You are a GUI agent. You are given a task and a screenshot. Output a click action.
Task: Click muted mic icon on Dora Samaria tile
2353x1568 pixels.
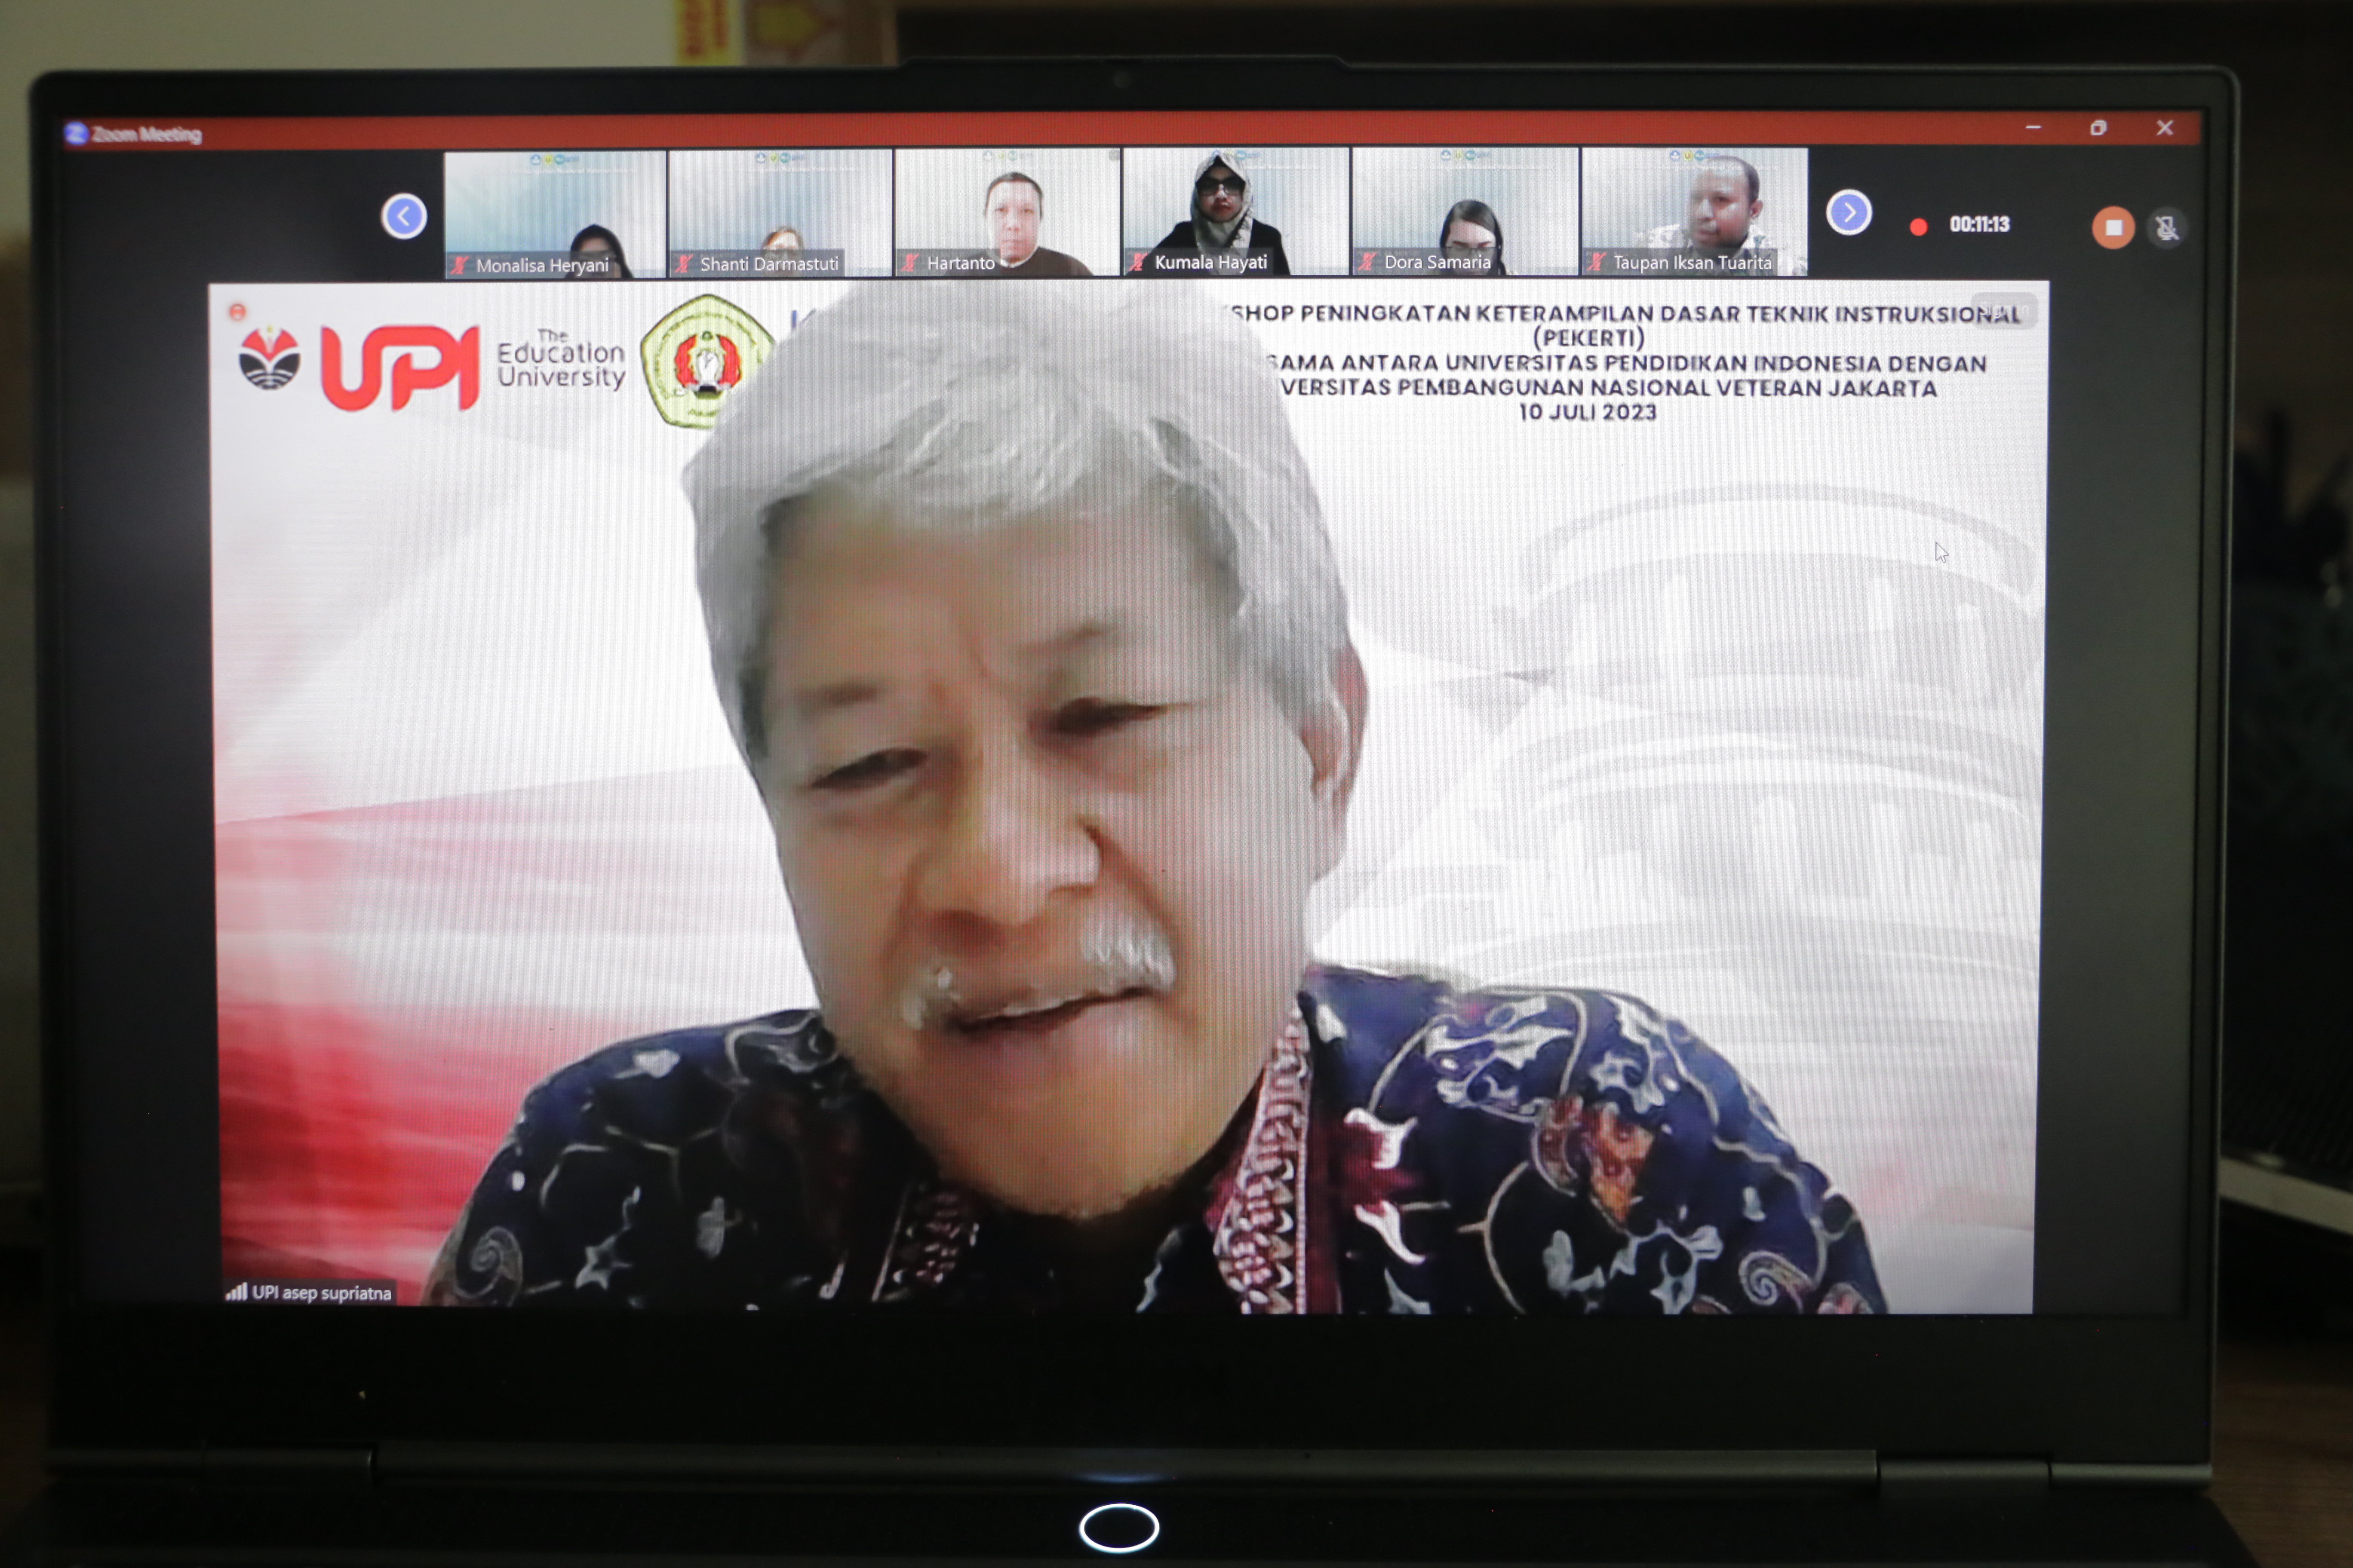pos(1367,262)
